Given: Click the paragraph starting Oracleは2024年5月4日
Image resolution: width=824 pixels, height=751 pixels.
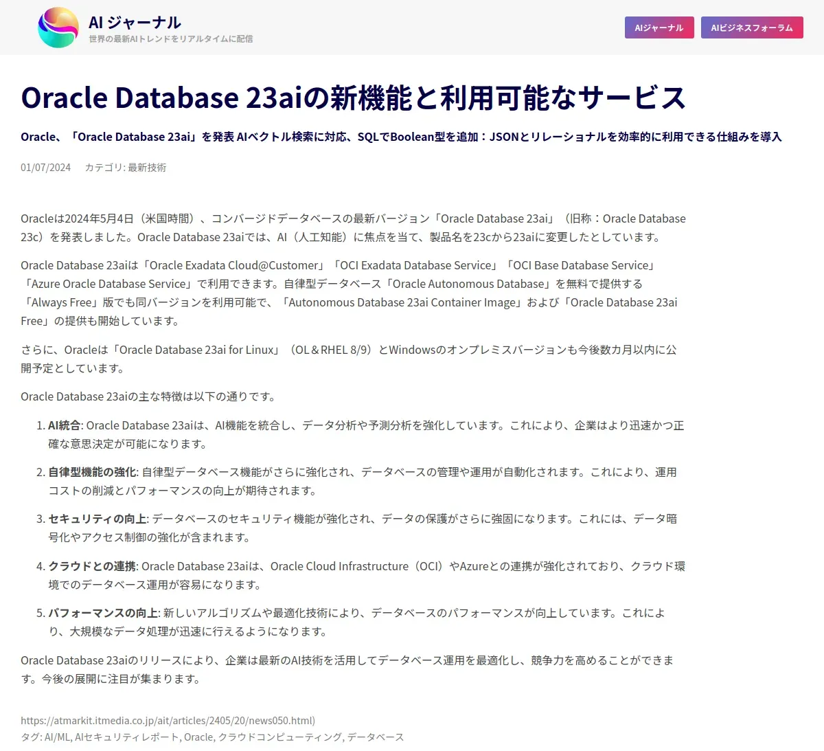Looking at the screenshot, I should [x=354, y=227].
